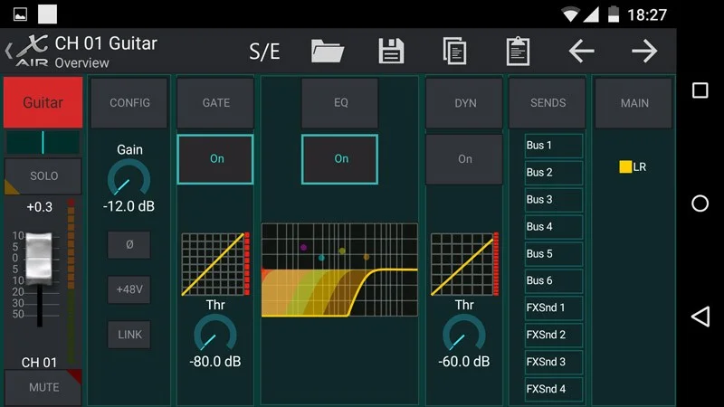Go to next channel with right arrow
The image size is (724, 407).
tap(644, 51)
